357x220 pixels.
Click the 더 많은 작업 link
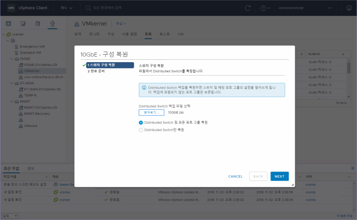[345, 216]
